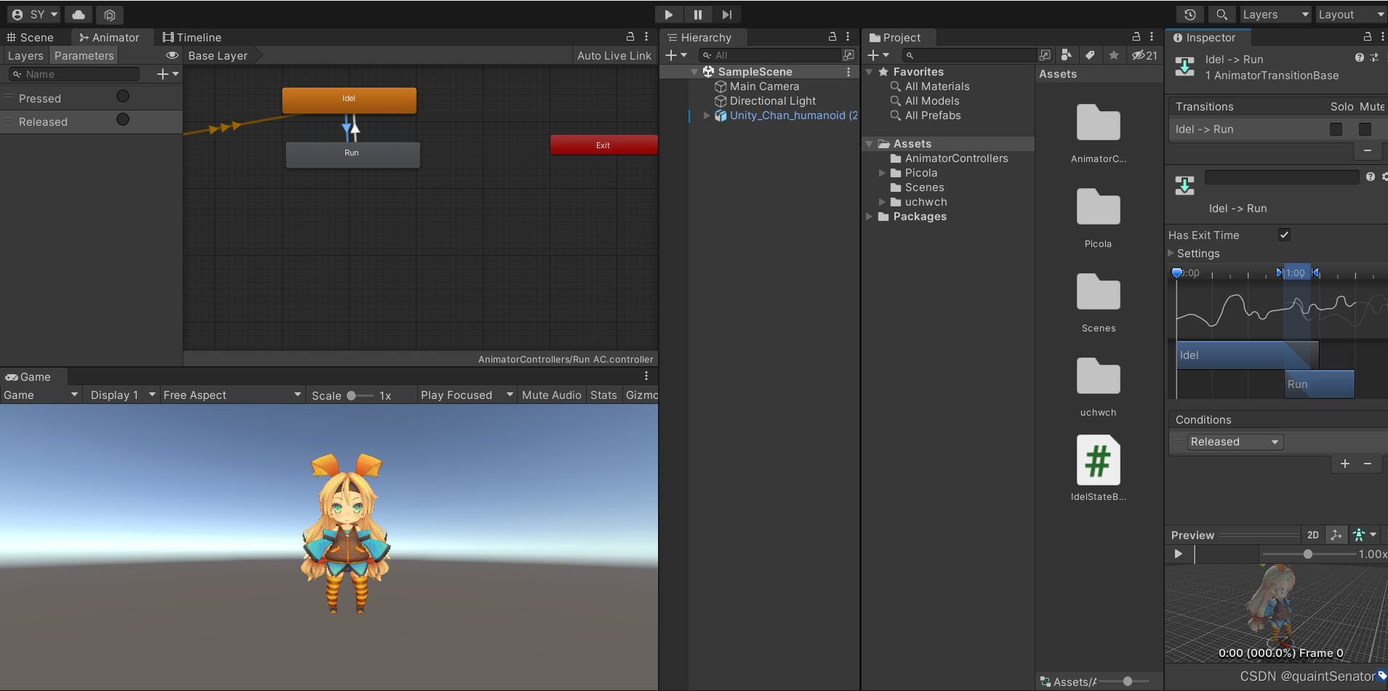Image resolution: width=1388 pixels, height=691 pixels.
Task: Collapse the SampleScene tree
Action: click(694, 72)
